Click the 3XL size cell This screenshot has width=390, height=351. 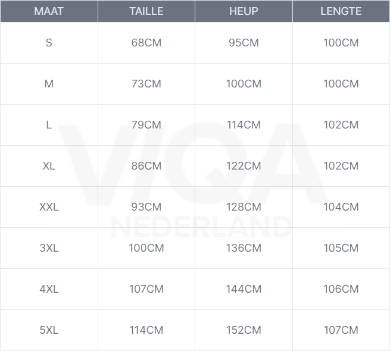(x=49, y=248)
